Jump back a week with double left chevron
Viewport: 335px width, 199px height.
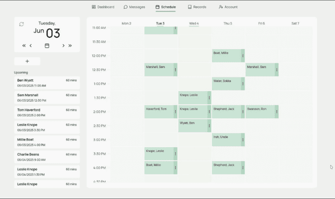coord(24,46)
